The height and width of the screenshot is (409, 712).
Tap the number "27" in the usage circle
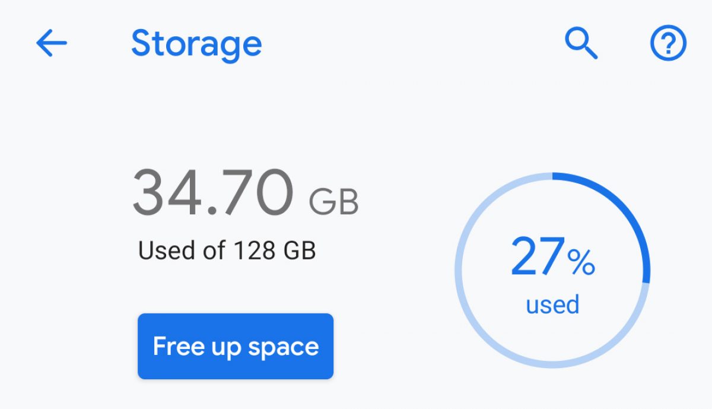pyautogui.click(x=536, y=258)
